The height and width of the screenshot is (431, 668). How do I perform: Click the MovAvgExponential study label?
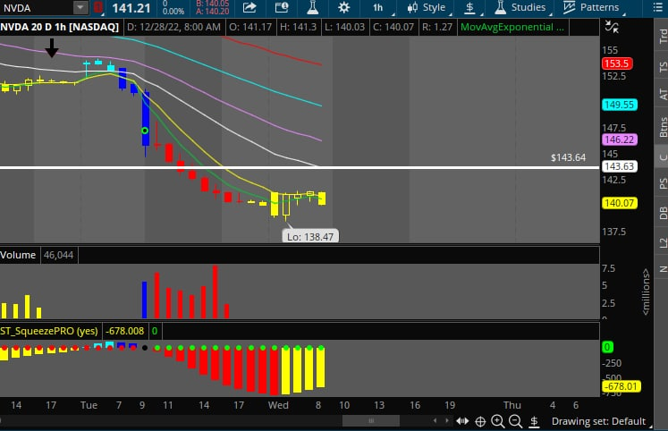[x=512, y=27]
